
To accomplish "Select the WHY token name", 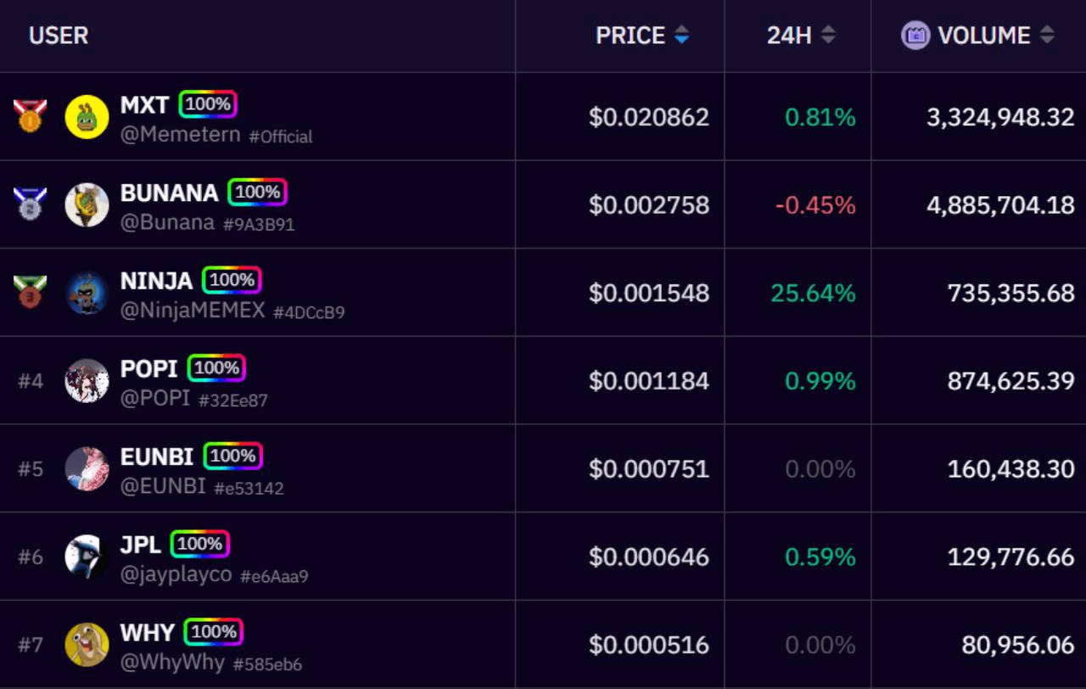I will pyautogui.click(x=148, y=632).
